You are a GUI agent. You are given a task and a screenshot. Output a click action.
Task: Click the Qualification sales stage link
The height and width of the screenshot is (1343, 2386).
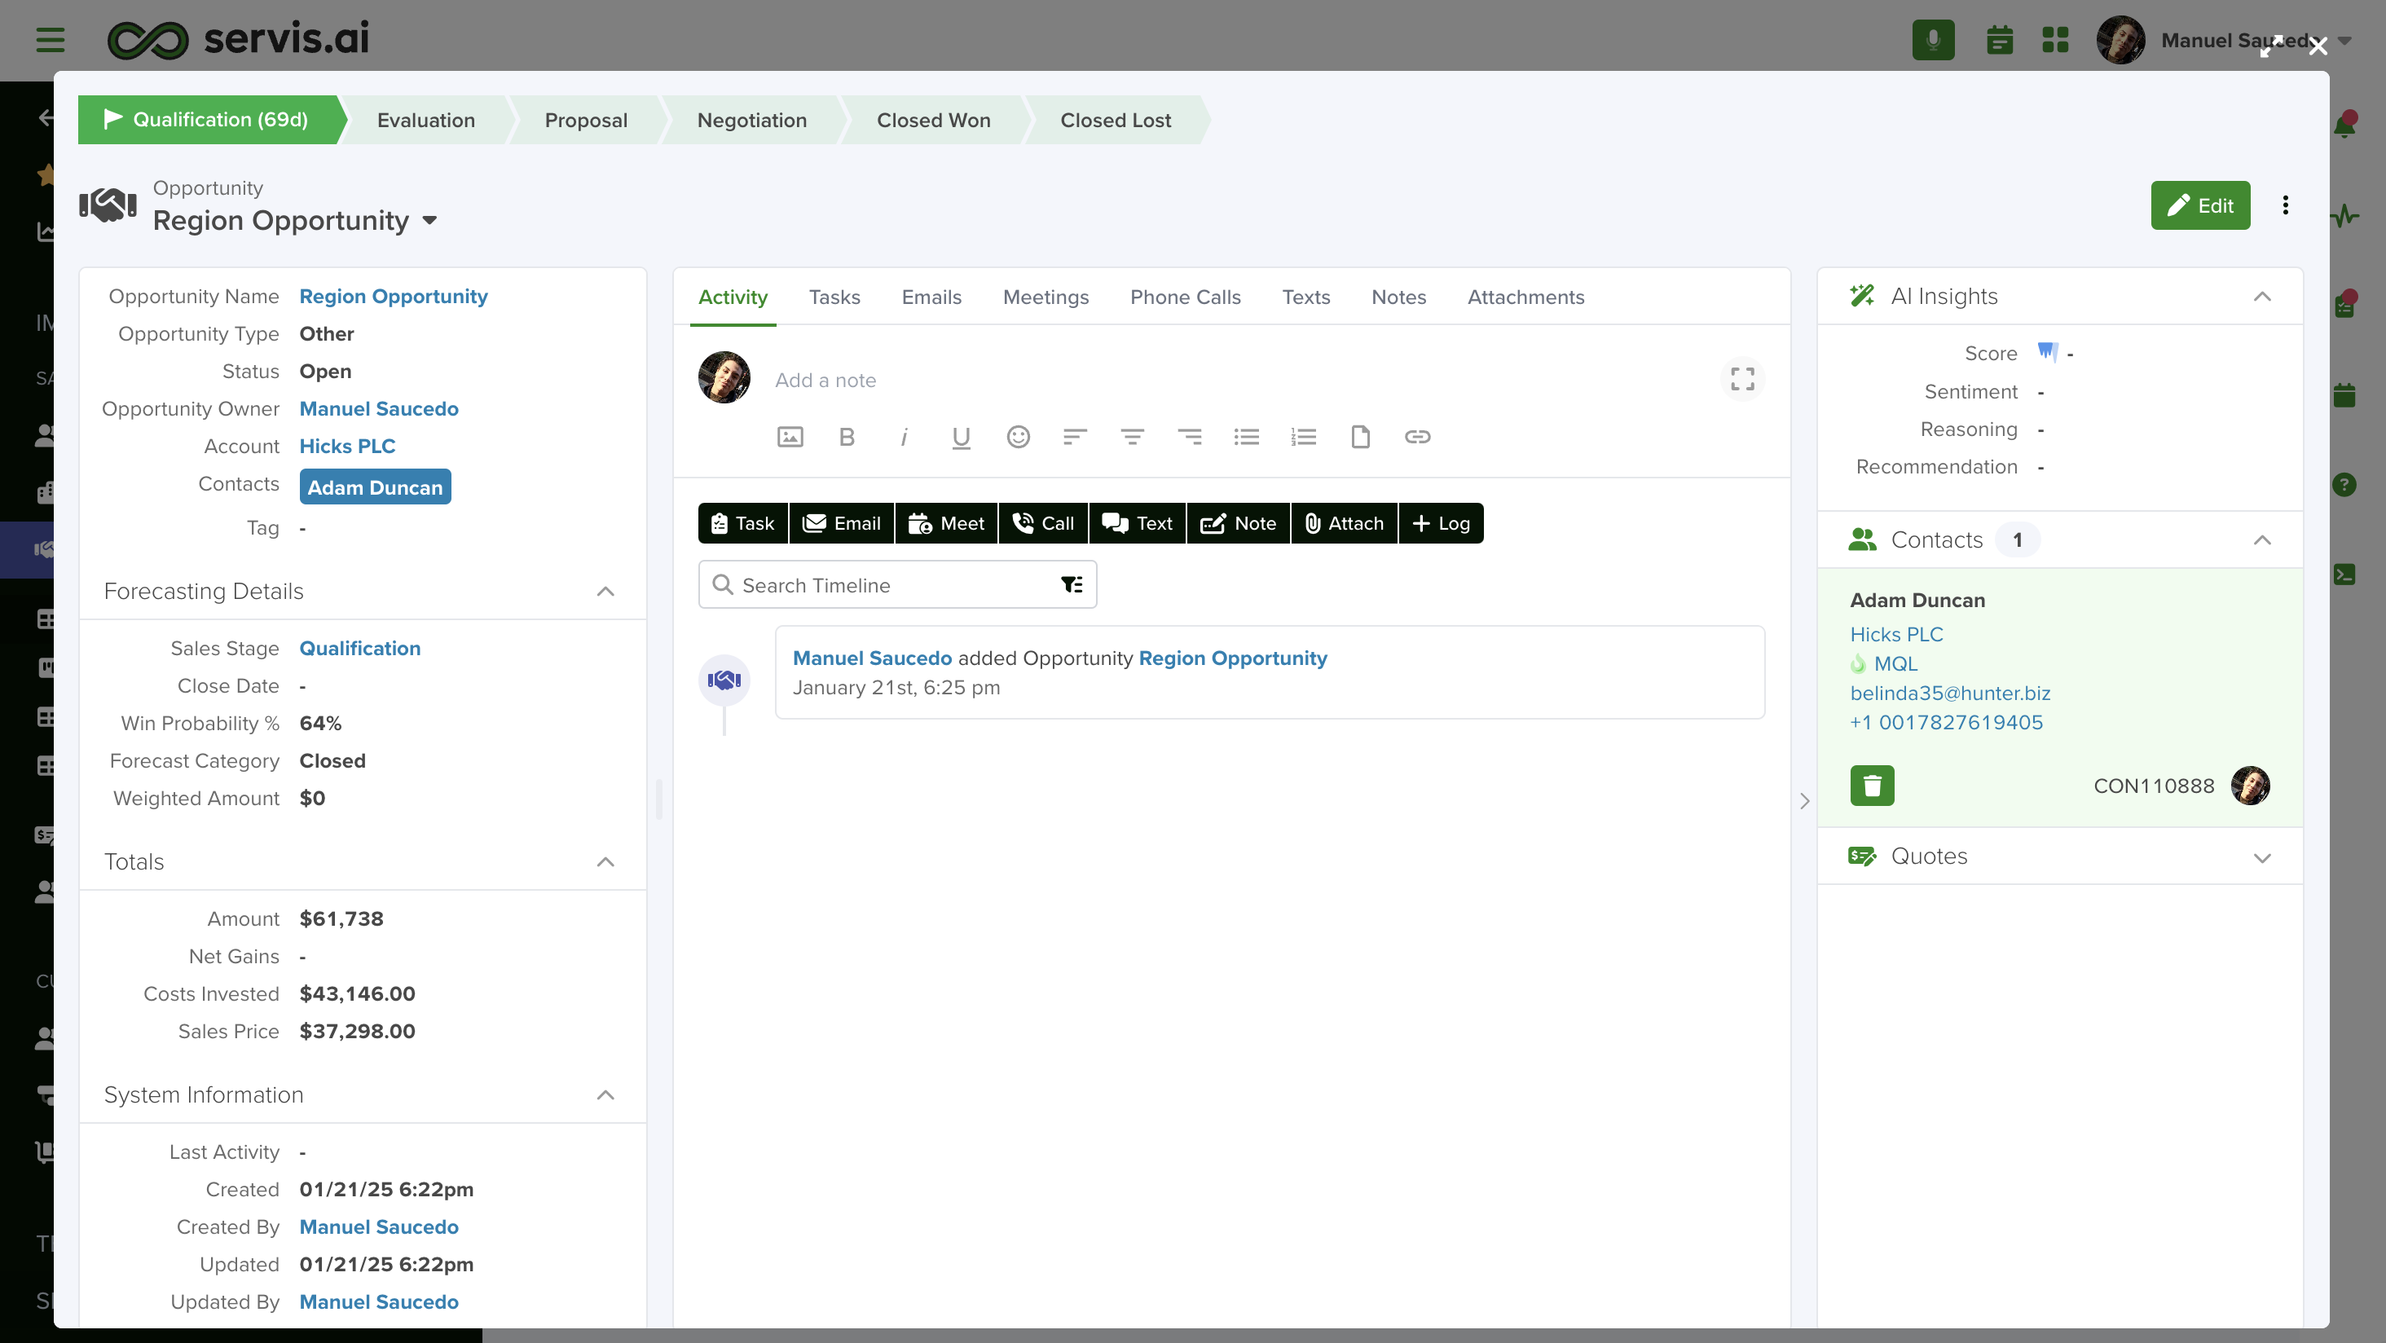click(359, 649)
